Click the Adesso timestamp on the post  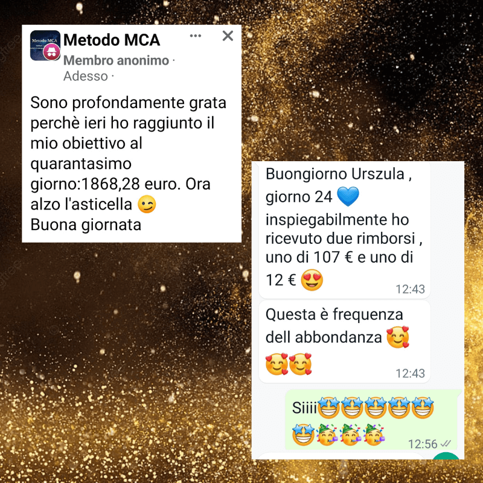tap(86, 76)
